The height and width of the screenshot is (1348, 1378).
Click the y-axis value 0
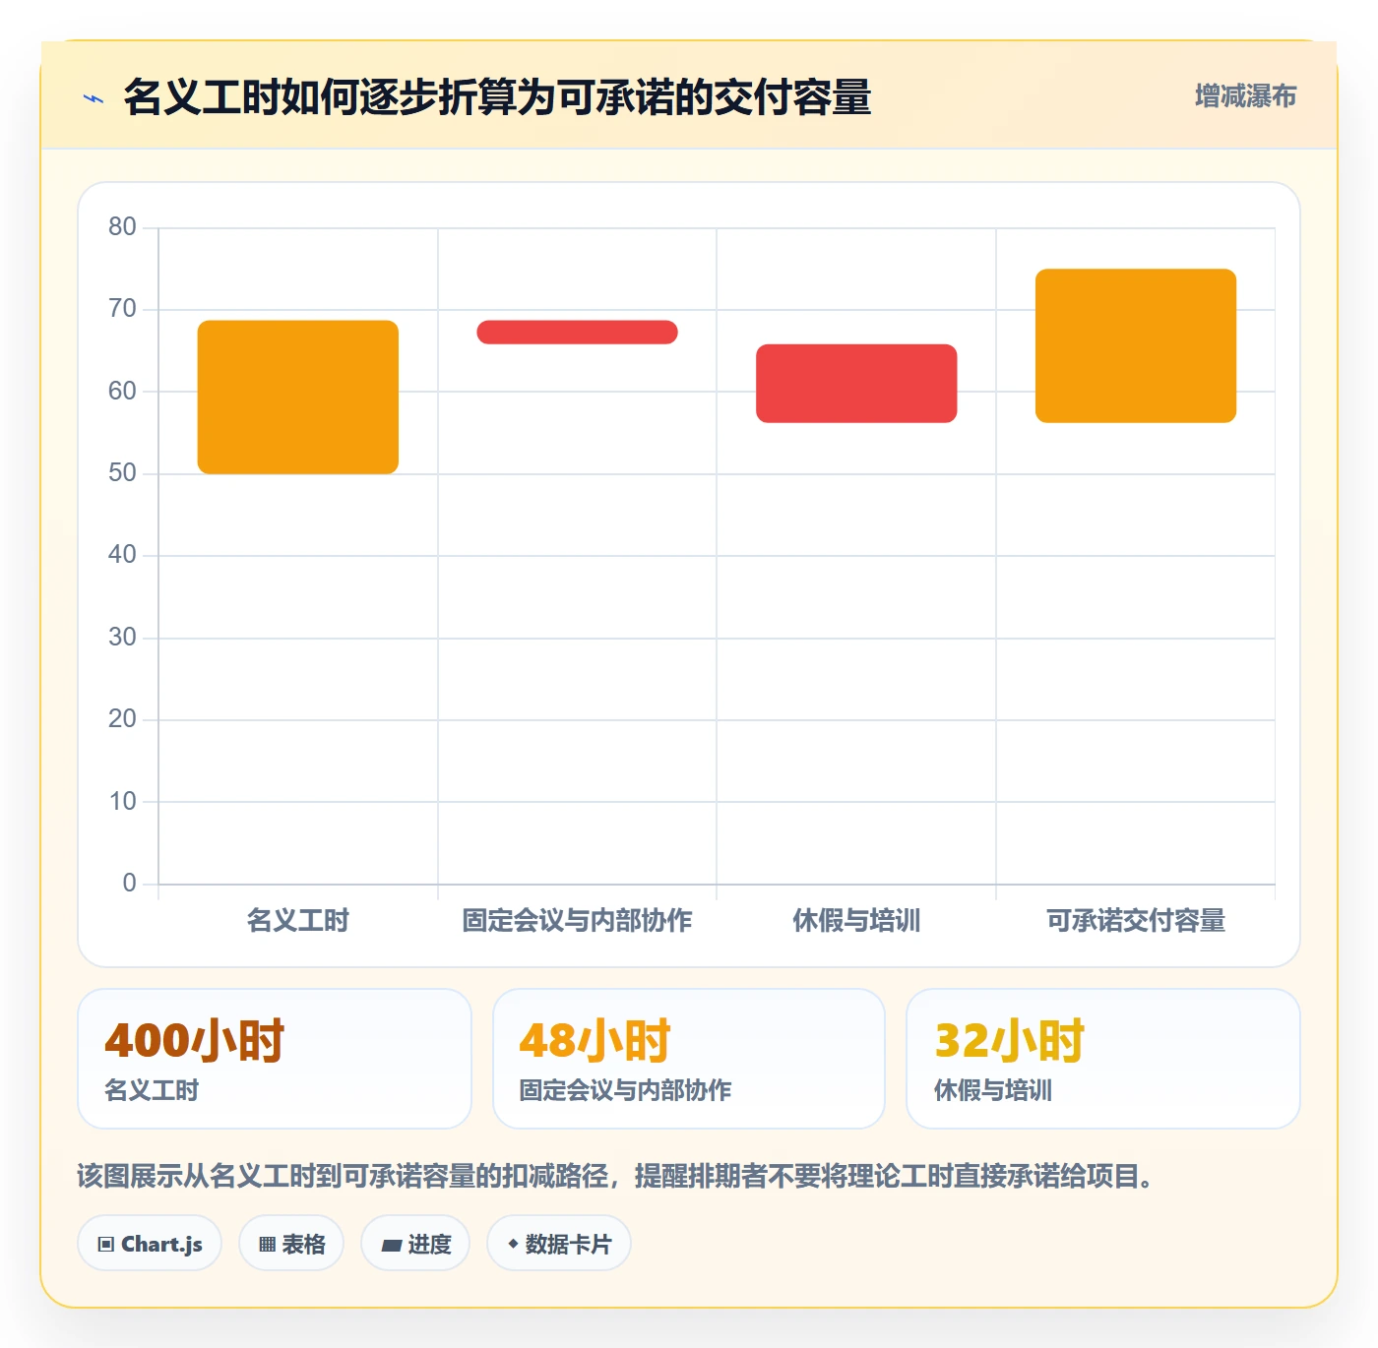coord(129,883)
